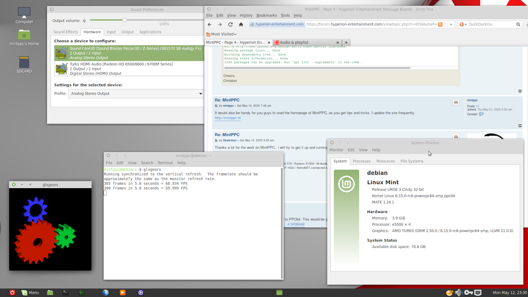Open the File Systems tab
This screenshot has width=528, height=297.
412,161
